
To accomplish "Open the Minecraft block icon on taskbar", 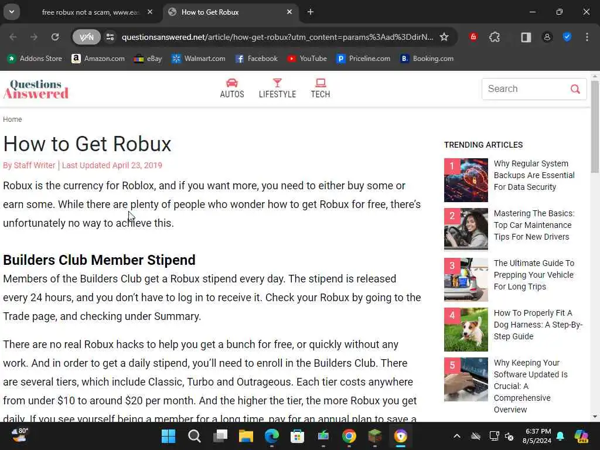I will tap(375, 436).
